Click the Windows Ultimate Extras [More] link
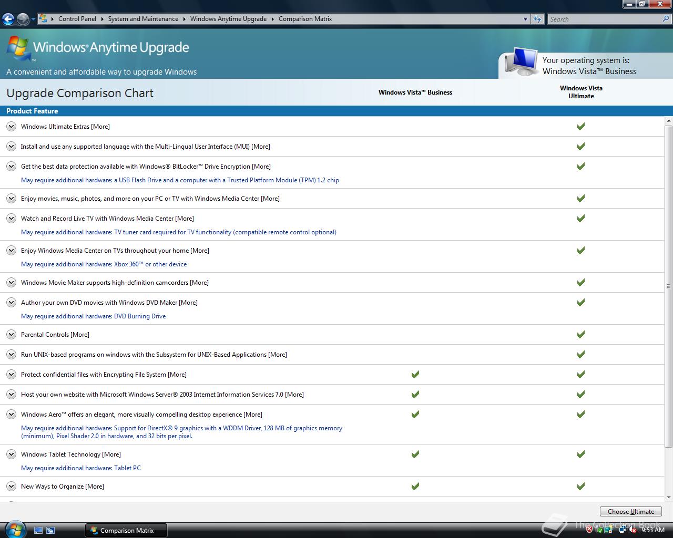Screen dimensions: 673x538 [100, 127]
